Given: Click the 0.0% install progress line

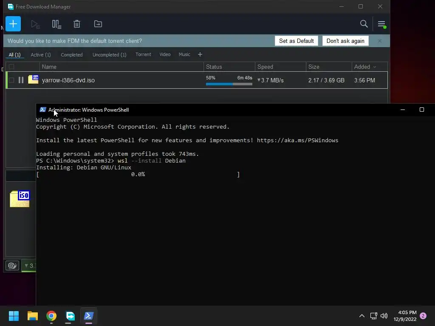Looking at the screenshot, I should click(x=138, y=174).
